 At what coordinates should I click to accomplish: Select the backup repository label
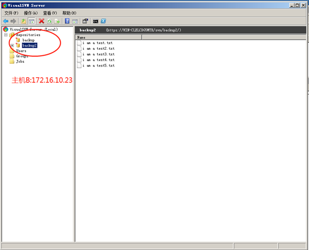pos(29,40)
